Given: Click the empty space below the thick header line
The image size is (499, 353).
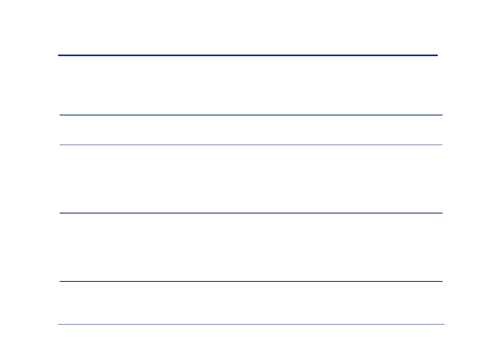Looking at the screenshot, I should pos(248,85).
